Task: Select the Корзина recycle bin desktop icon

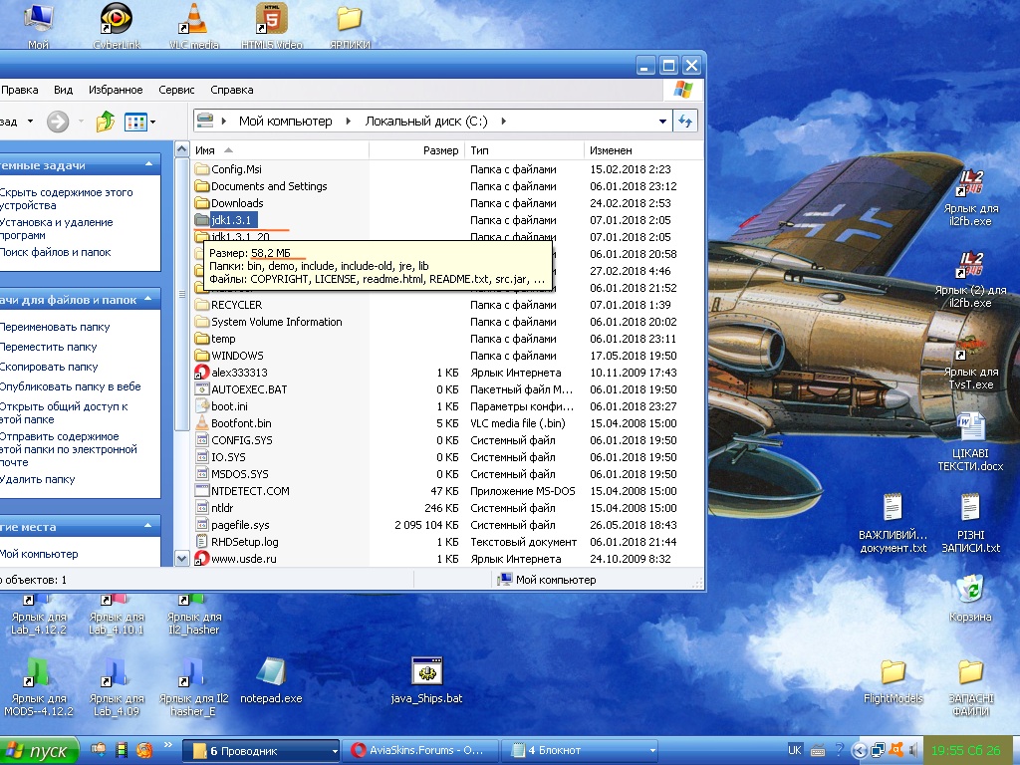Action: click(969, 590)
